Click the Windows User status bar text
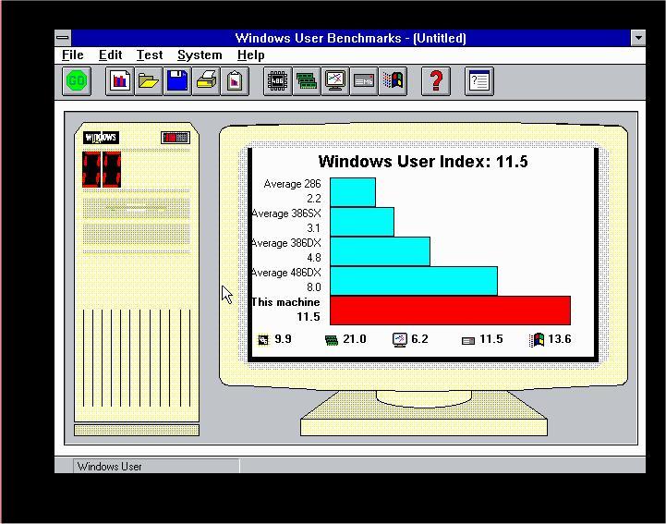666x524 pixels. click(110, 467)
